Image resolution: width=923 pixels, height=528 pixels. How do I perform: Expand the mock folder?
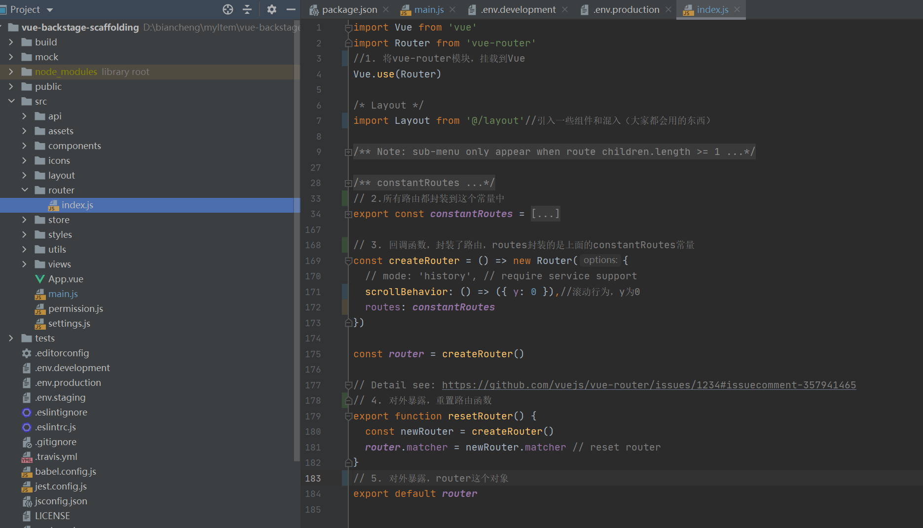pyautogui.click(x=11, y=57)
